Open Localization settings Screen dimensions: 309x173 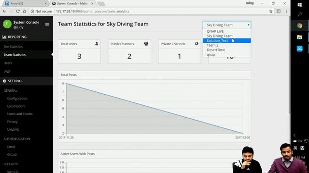[x=16, y=106]
